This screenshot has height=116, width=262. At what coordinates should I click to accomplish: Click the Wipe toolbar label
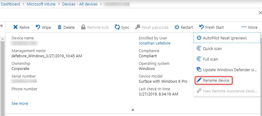(46, 27)
